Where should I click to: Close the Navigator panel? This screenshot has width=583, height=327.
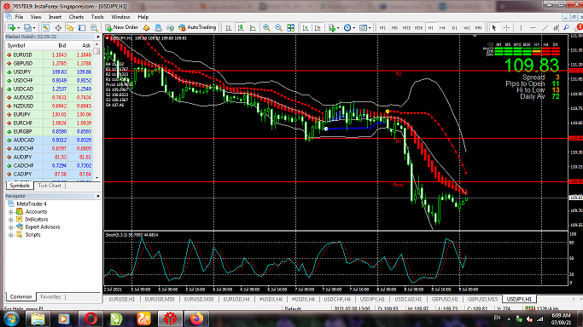pos(98,196)
